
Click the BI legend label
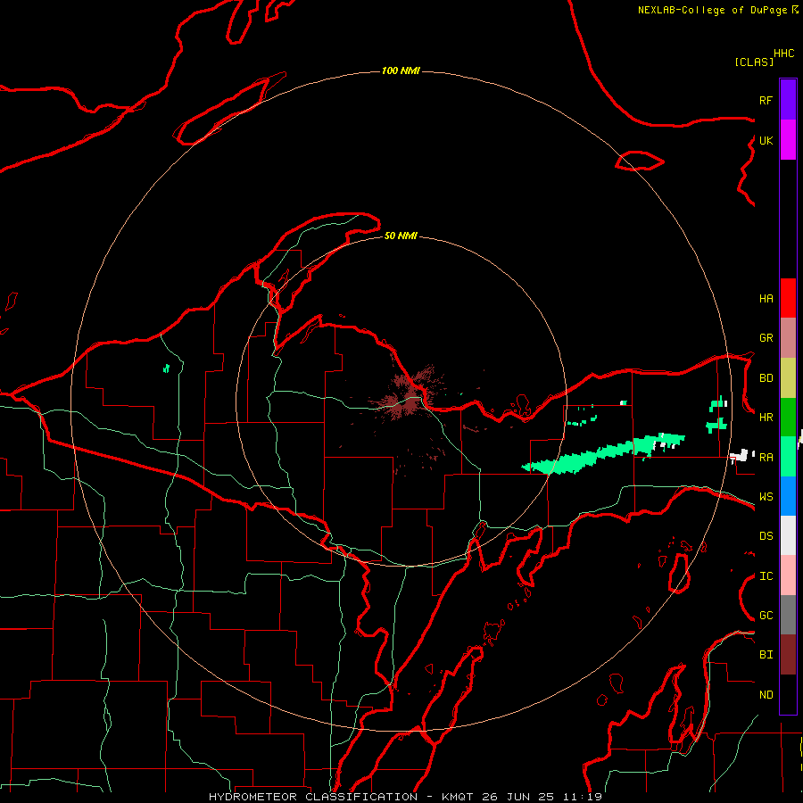[766, 655]
